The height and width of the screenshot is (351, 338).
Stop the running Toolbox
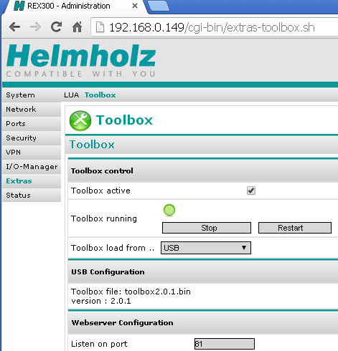point(207,228)
